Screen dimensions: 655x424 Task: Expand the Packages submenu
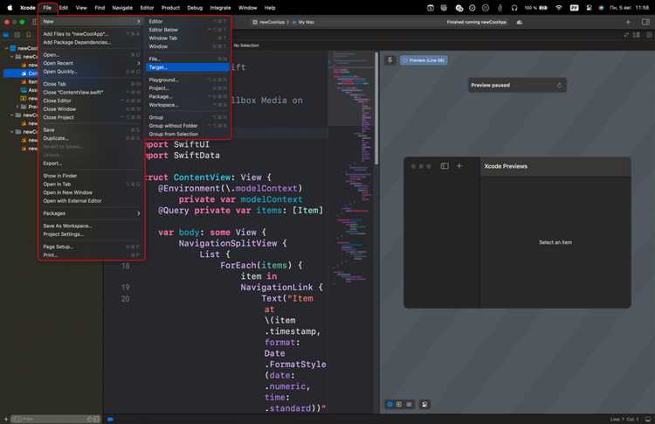pos(92,213)
